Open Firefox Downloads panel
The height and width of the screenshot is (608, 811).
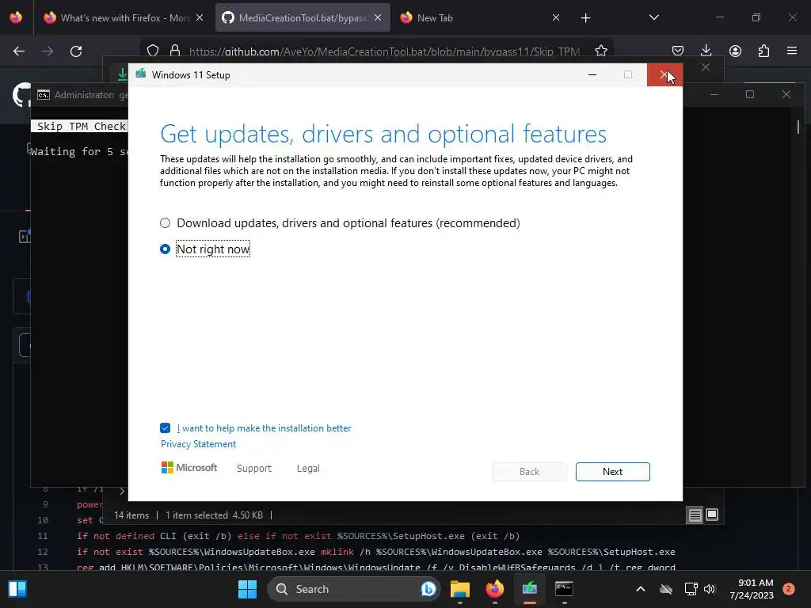tap(706, 51)
